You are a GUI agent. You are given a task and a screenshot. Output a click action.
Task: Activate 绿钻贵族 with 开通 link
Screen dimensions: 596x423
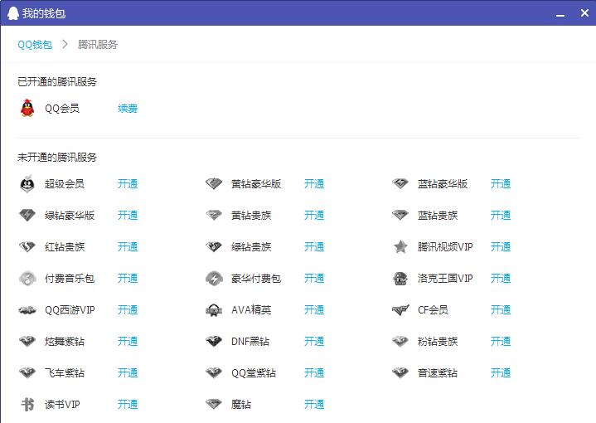click(314, 247)
